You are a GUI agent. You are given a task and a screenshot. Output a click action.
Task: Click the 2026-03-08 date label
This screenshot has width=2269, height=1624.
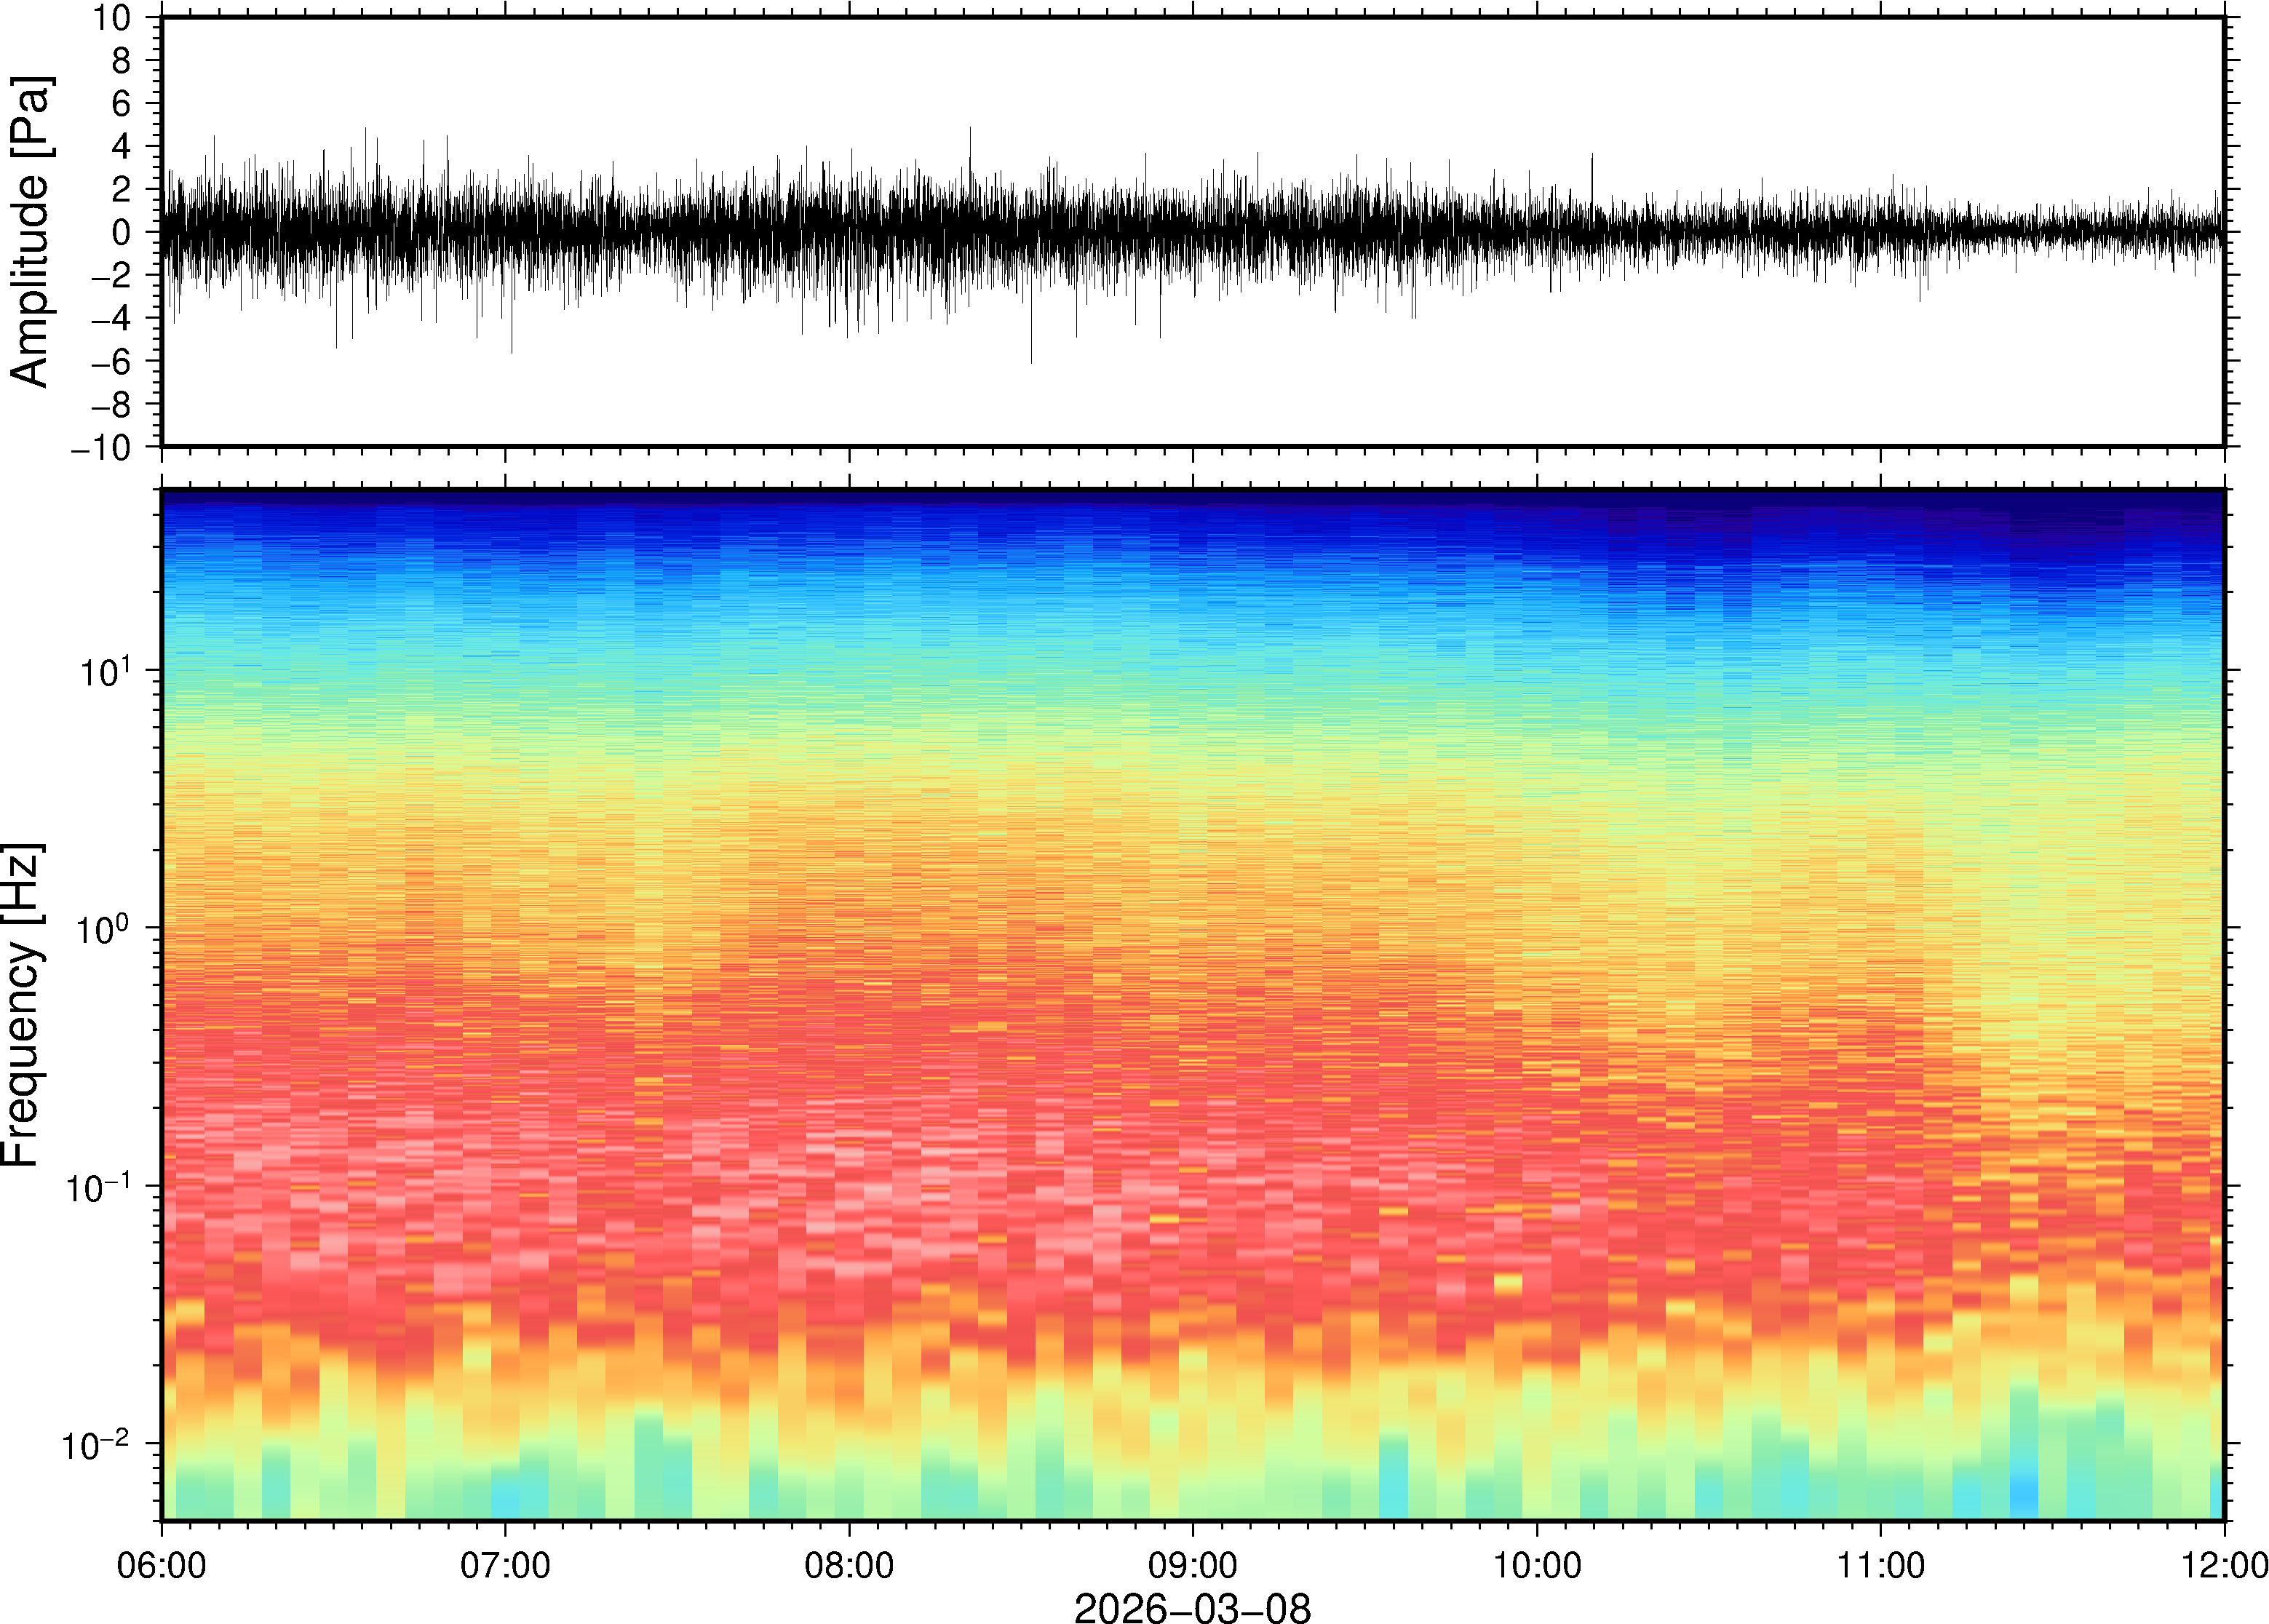(x=1191, y=1607)
